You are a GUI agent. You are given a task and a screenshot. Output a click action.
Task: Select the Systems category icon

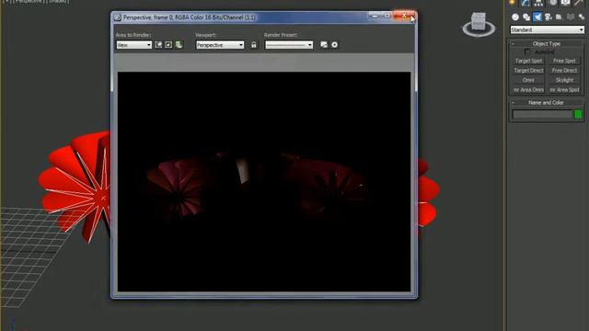[582, 17]
